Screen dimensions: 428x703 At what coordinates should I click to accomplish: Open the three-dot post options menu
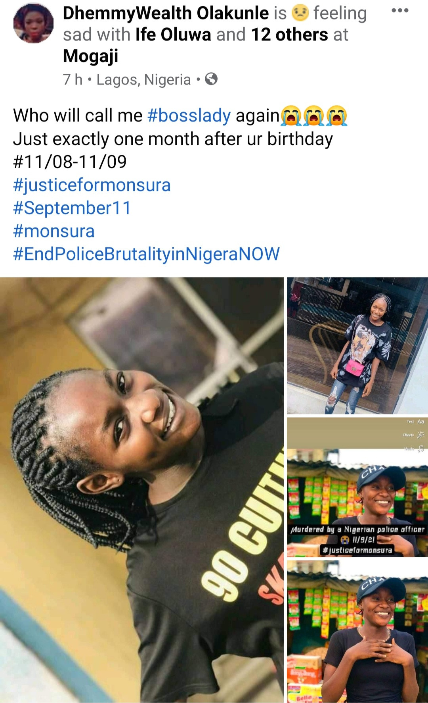click(400, 11)
